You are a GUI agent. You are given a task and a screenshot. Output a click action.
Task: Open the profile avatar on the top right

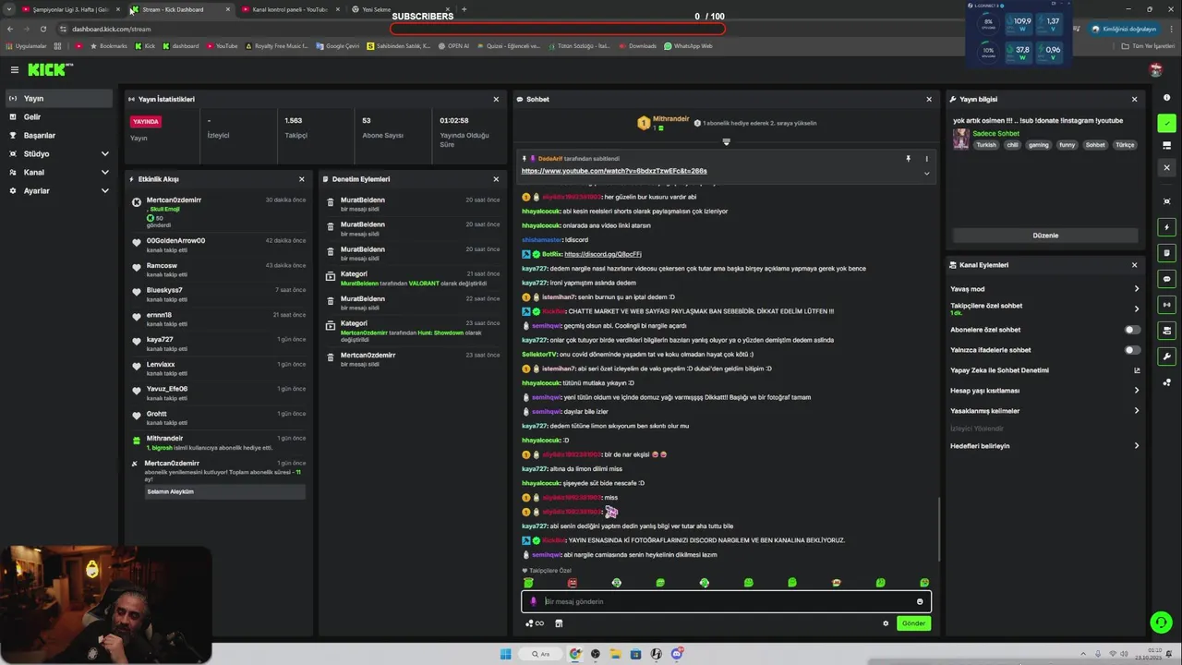click(x=1155, y=69)
